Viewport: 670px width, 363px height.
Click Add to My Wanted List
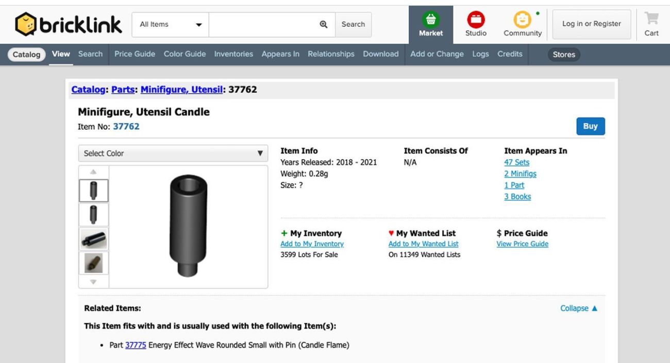[x=423, y=244]
